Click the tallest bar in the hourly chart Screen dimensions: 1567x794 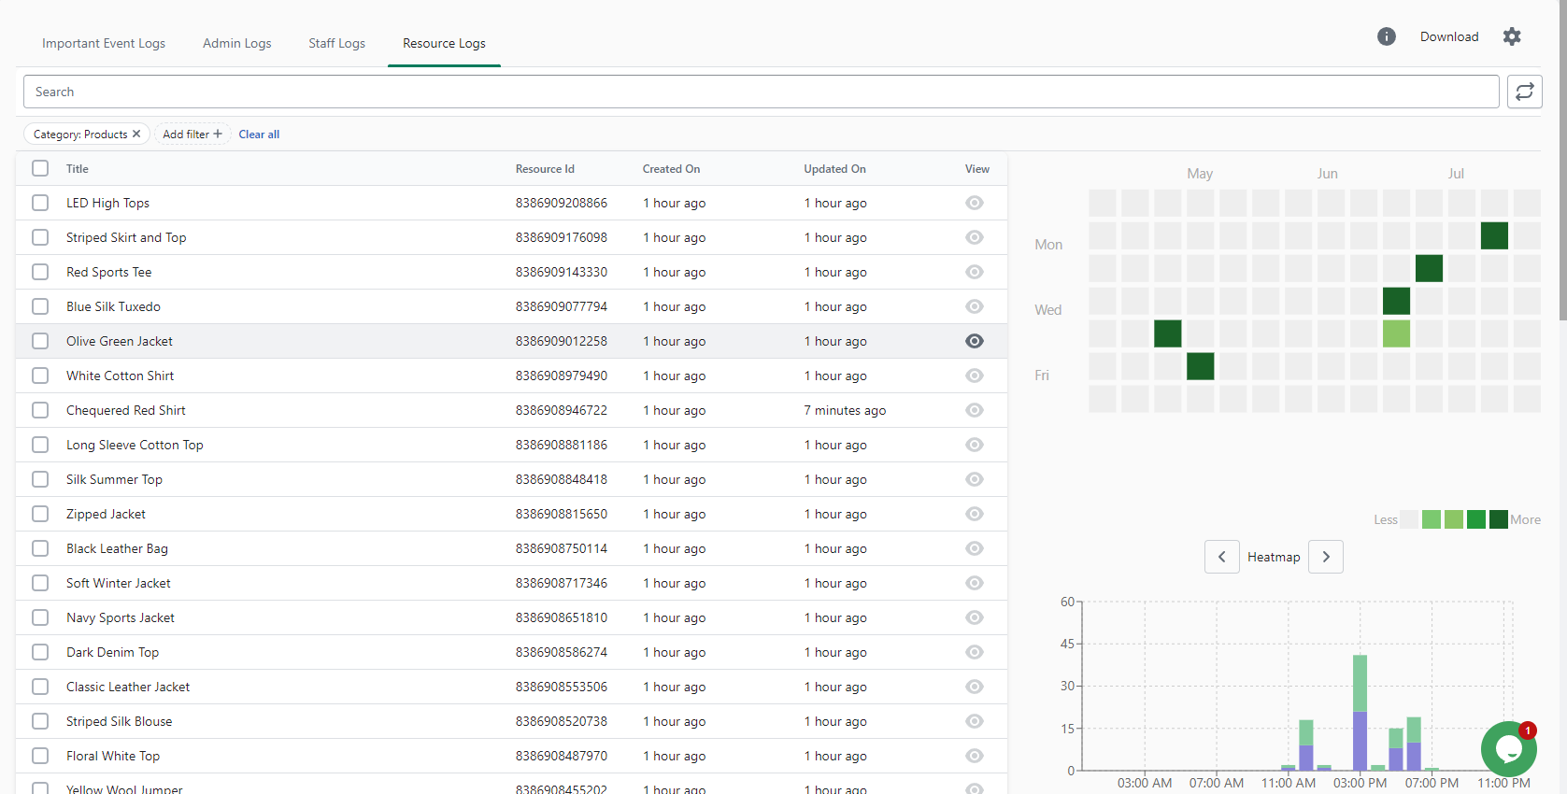[1360, 713]
